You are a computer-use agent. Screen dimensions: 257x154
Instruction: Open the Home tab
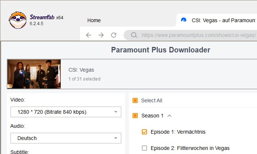[94, 20]
